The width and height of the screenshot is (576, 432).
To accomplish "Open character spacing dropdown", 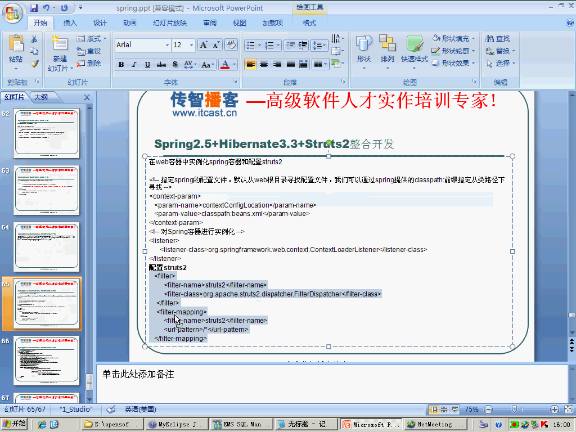I will tap(190, 65).
